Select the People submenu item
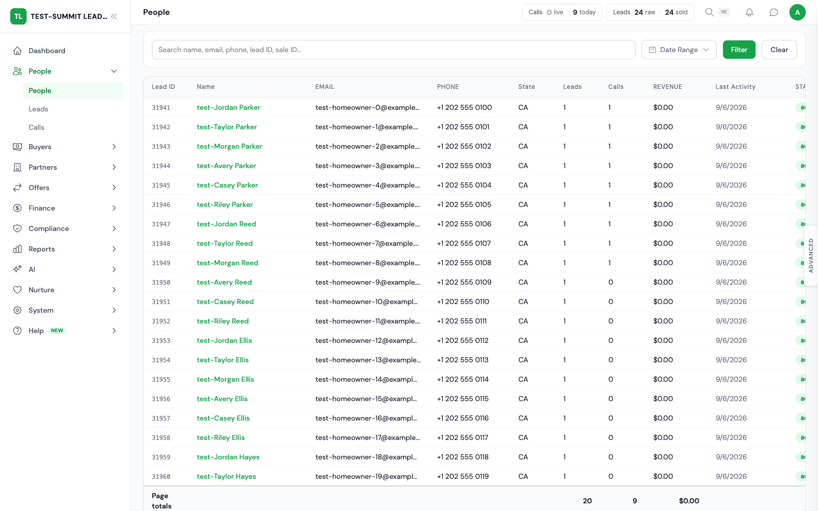This screenshot has width=818, height=511. [73, 90]
